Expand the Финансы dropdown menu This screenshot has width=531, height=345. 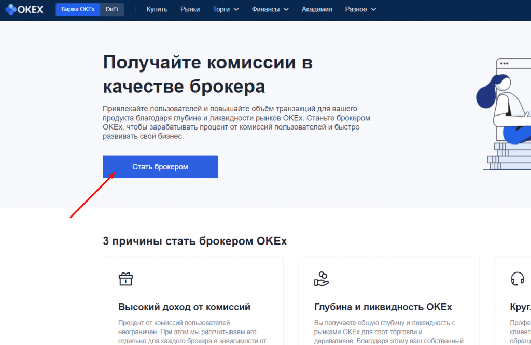[270, 9]
